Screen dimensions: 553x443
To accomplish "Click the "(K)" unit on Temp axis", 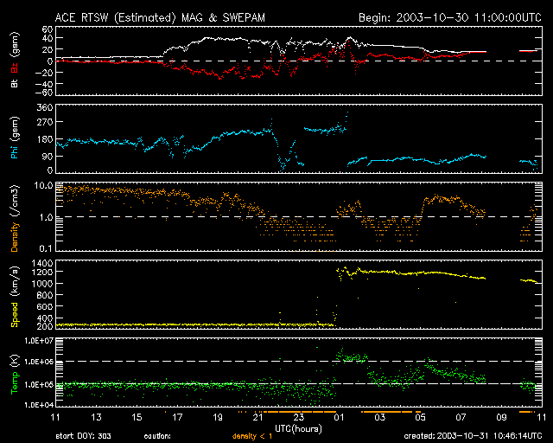I will pyautogui.click(x=15, y=360).
